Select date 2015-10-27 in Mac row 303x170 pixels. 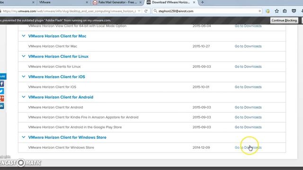[x=201, y=46]
